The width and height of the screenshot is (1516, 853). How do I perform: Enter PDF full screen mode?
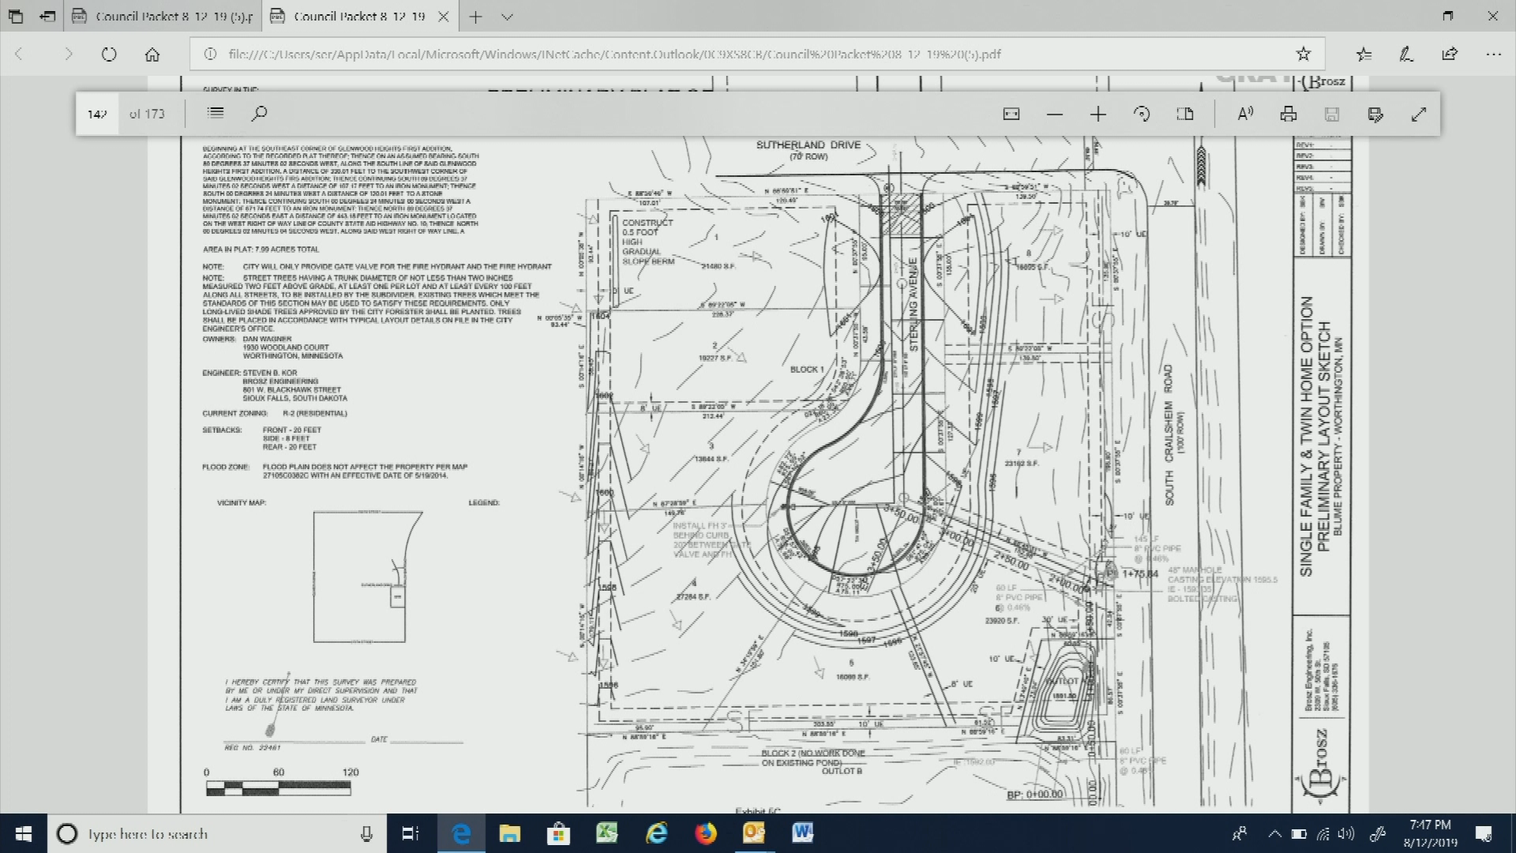click(x=1419, y=115)
